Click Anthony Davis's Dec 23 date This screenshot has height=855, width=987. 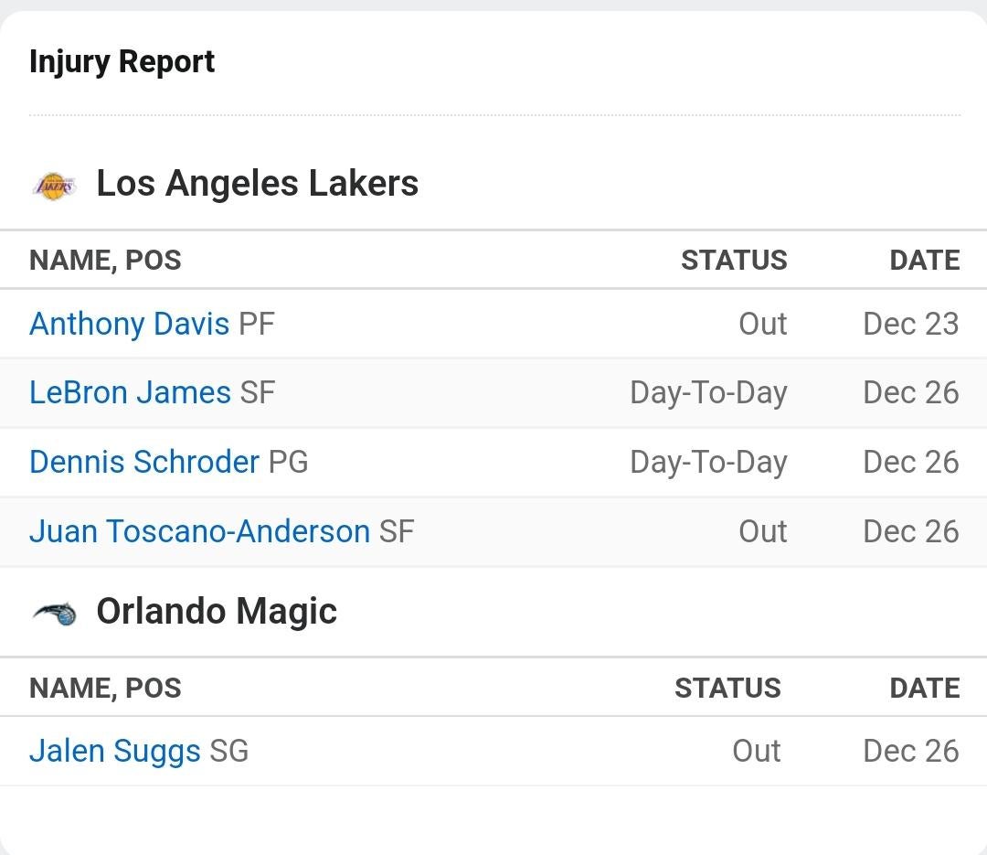[910, 324]
